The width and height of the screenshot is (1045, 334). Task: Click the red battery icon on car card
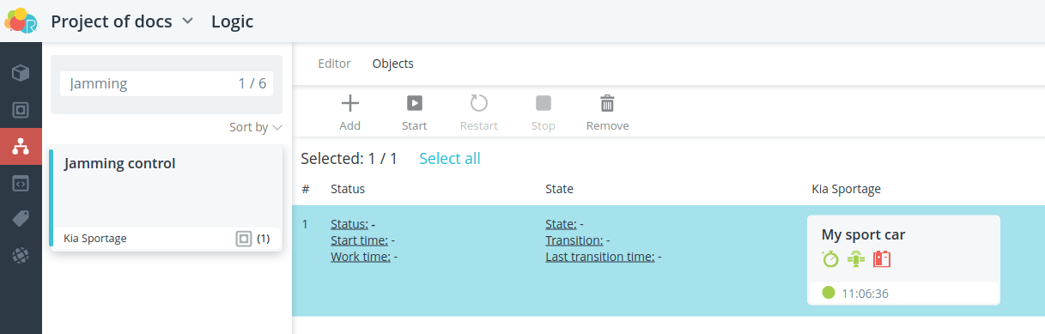pyautogui.click(x=882, y=258)
